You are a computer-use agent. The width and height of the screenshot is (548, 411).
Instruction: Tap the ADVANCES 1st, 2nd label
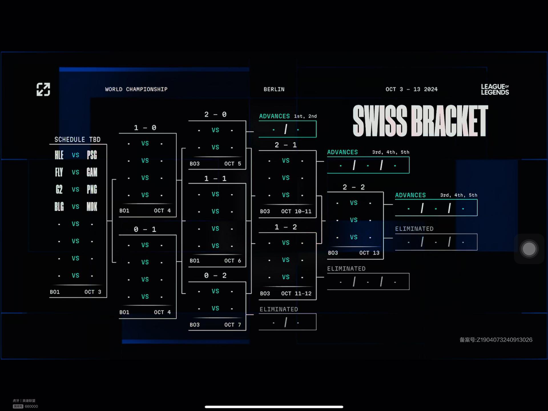[288, 116]
